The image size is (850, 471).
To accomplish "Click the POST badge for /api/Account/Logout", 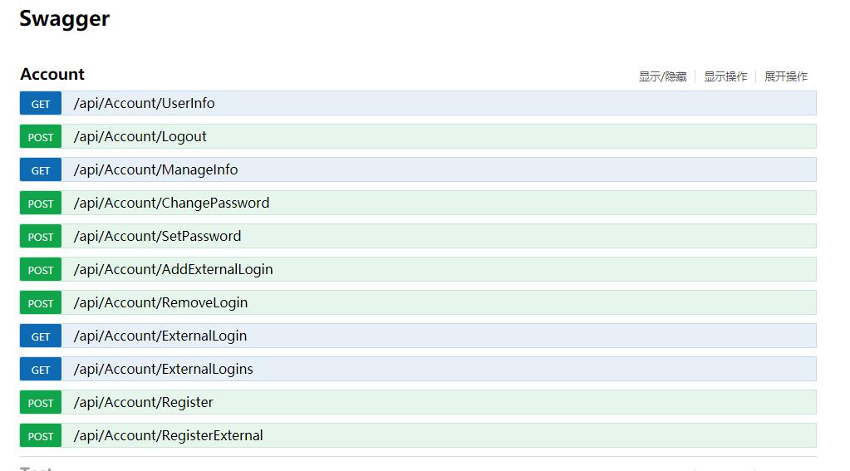I will pos(41,136).
